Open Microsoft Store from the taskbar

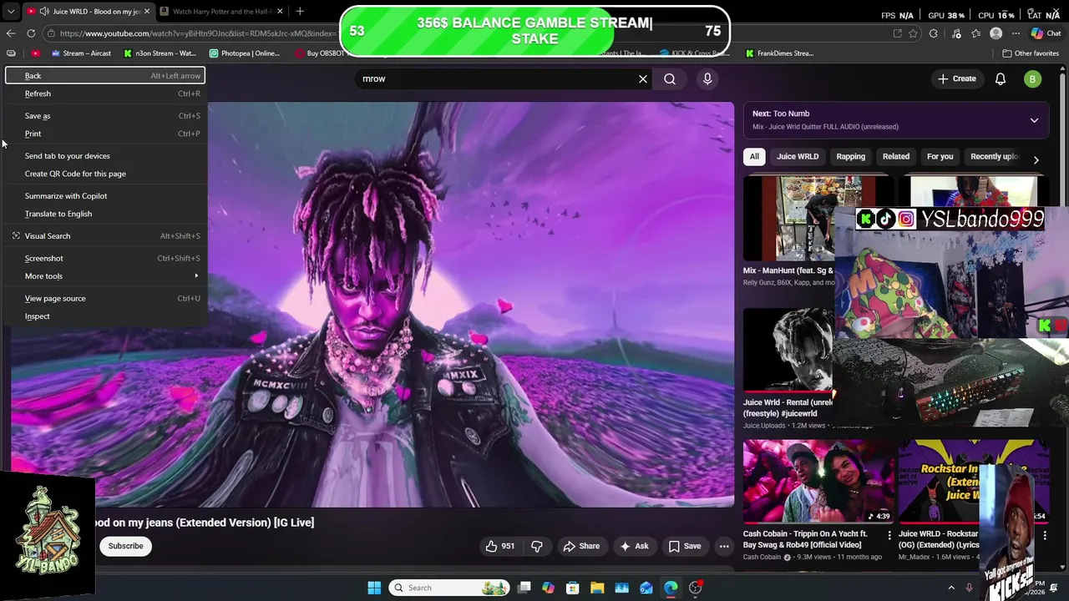(x=573, y=588)
